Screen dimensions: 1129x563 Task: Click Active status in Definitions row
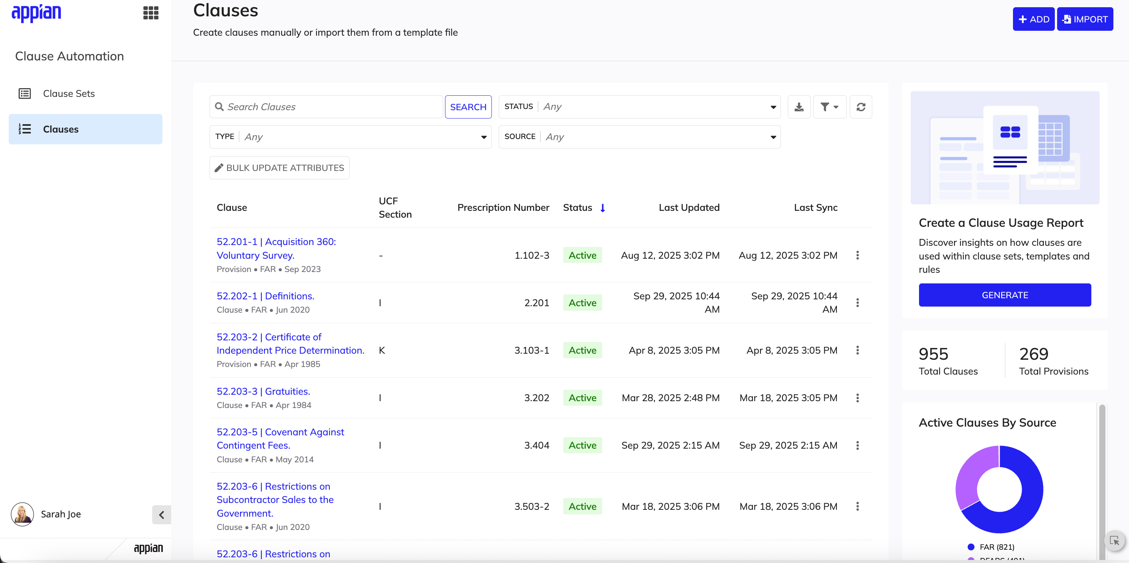pyautogui.click(x=582, y=302)
